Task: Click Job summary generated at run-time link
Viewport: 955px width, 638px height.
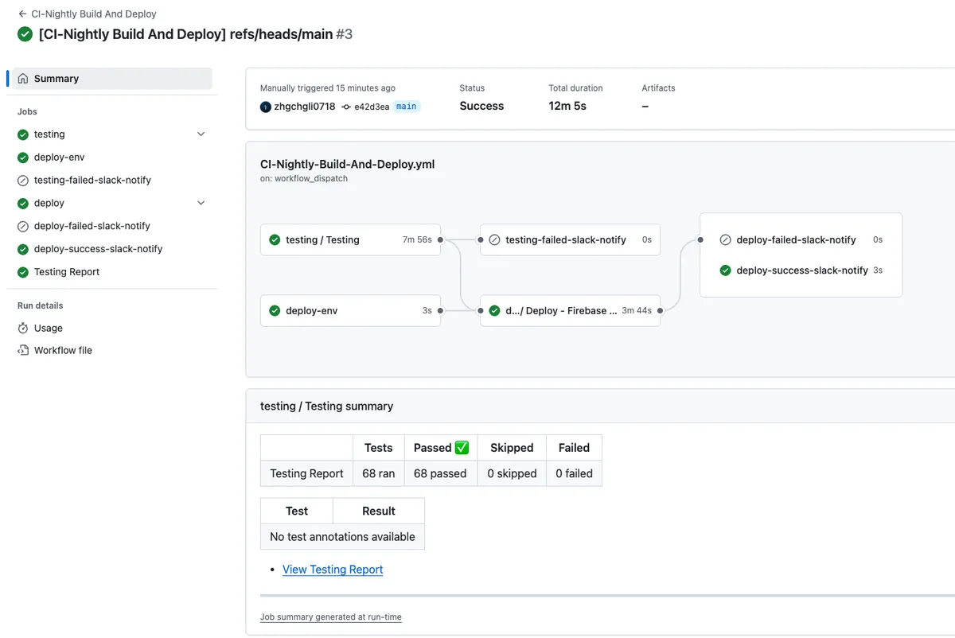Action: pyautogui.click(x=331, y=617)
